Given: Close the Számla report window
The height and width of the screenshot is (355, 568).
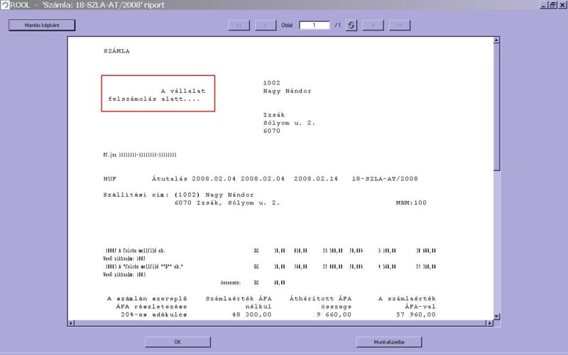Looking at the screenshot, I should (562, 5).
